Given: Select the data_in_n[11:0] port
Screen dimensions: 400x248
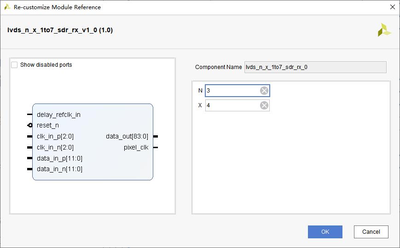Looking at the screenshot, I should pos(59,169).
